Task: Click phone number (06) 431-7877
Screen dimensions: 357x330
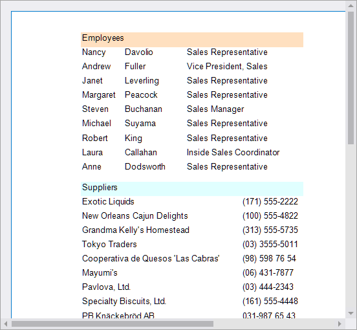Action: (x=268, y=273)
